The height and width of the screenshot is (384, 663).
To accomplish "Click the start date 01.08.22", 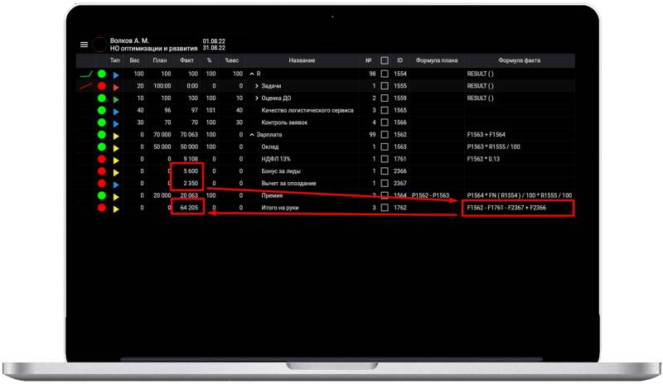I will [x=214, y=41].
